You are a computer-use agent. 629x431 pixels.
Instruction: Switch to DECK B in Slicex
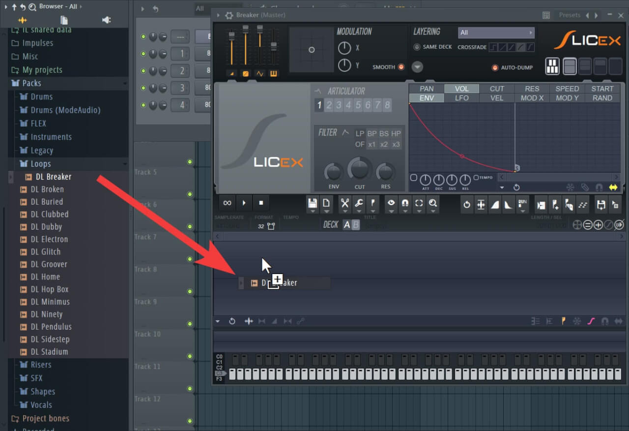pyautogui.click(x=355, y=224)
